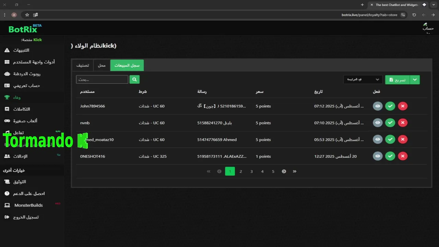Viewport: 439px width, 247px height.
Task: Click the last page double arrow
Action: click(295, 172)
